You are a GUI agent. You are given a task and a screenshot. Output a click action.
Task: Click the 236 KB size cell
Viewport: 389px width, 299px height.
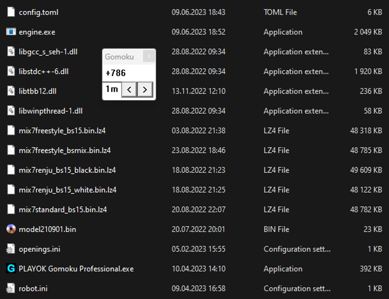[x=371, y=91]
